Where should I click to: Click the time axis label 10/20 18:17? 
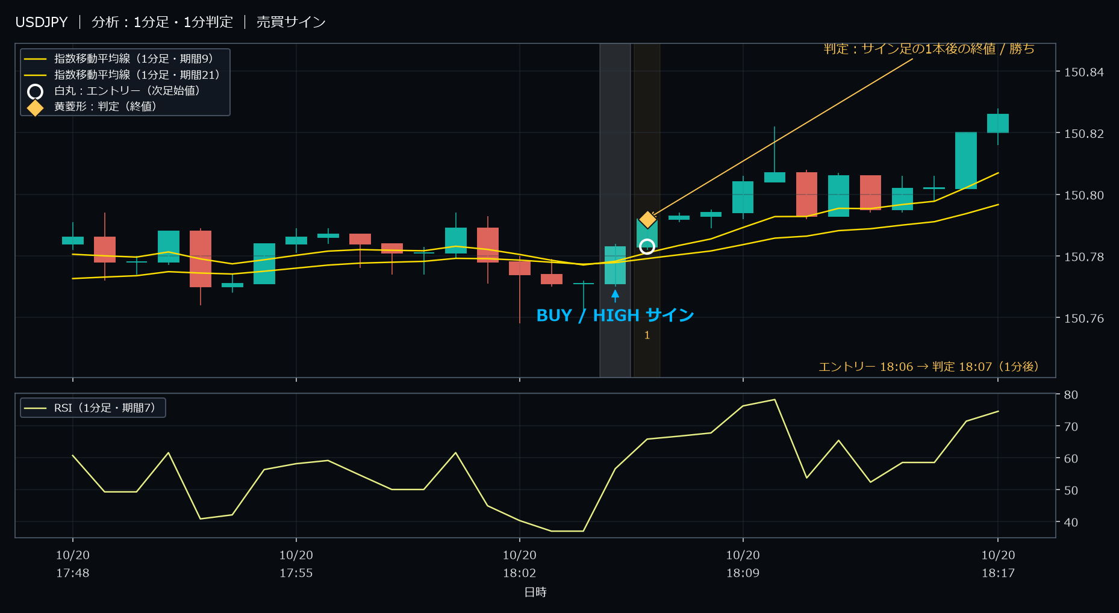(999, 564)
